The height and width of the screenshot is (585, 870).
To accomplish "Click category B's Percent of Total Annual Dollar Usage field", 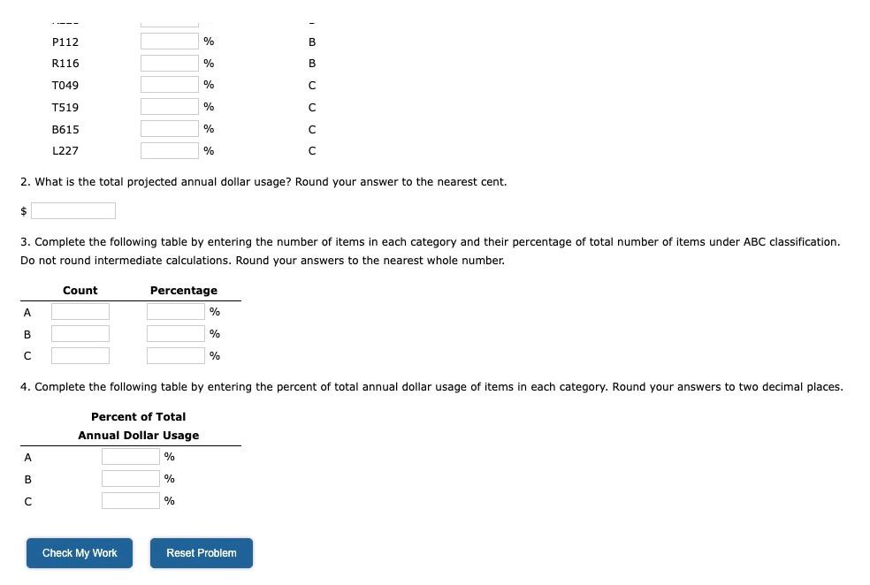I will pyautogui.click(x=130, y=478).
